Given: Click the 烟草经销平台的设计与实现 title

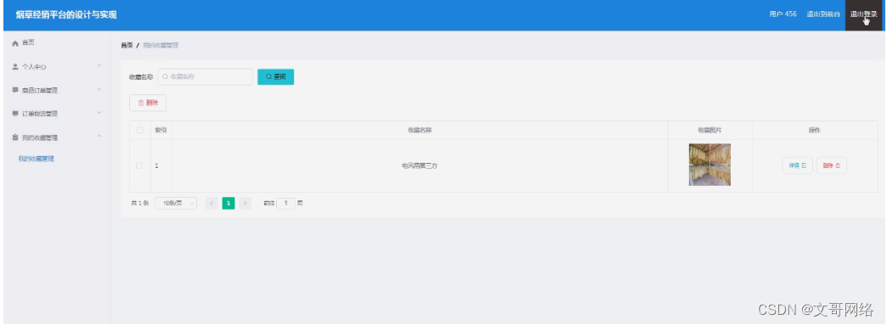Looking at the screenshot, I should tap(66, 14).
